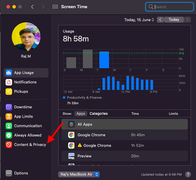Image resolution: width=196 pixels, height=180 pixels.
Task: Go back with the left chevron
Action: point(32,7)
